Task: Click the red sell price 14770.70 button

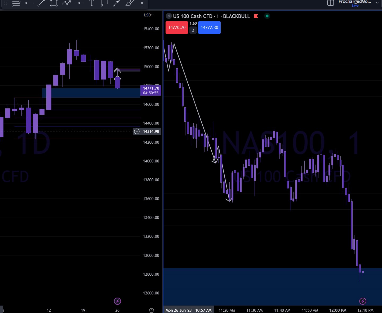Action: [x=177, y=28]
